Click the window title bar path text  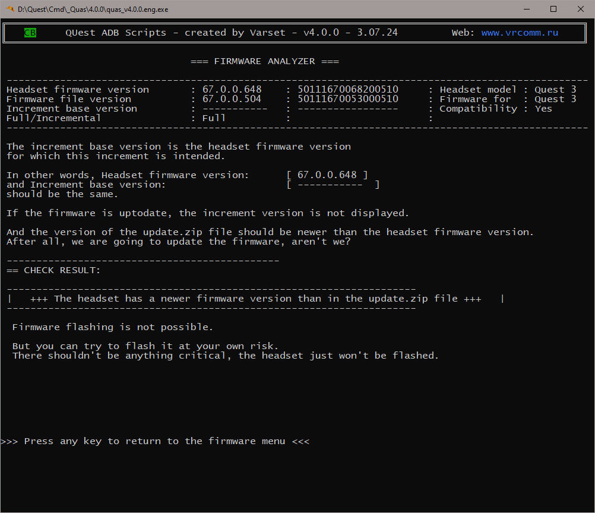pos(93,9)
